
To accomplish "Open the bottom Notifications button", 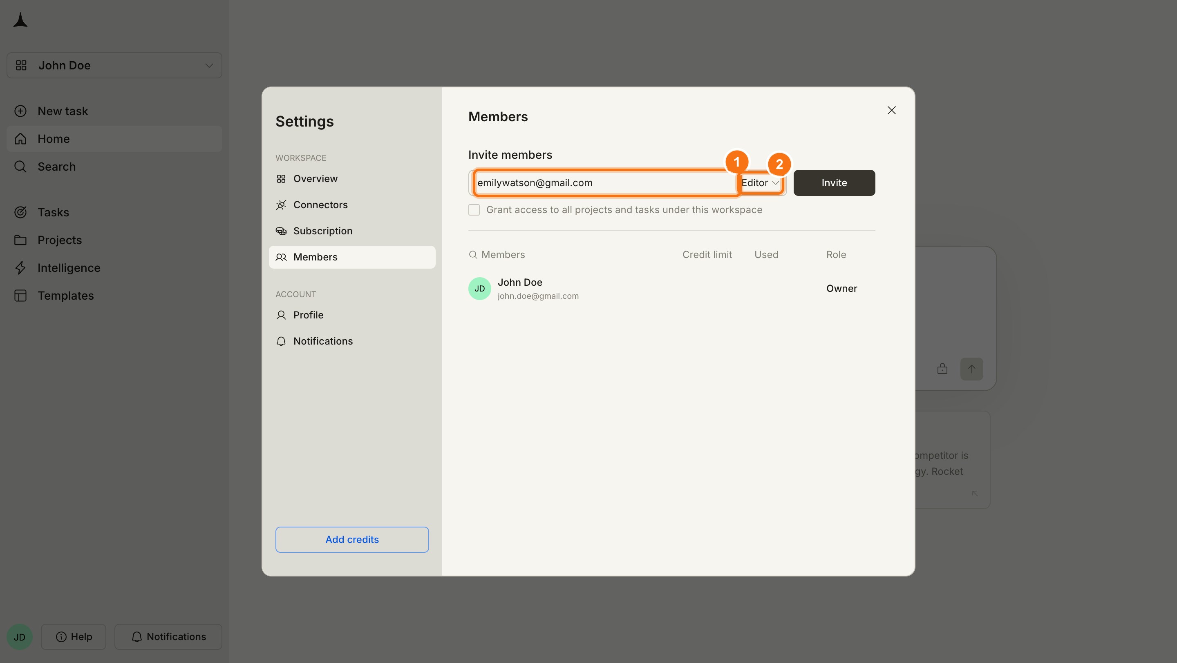I will pyautogui.click(x=168, y=636).
